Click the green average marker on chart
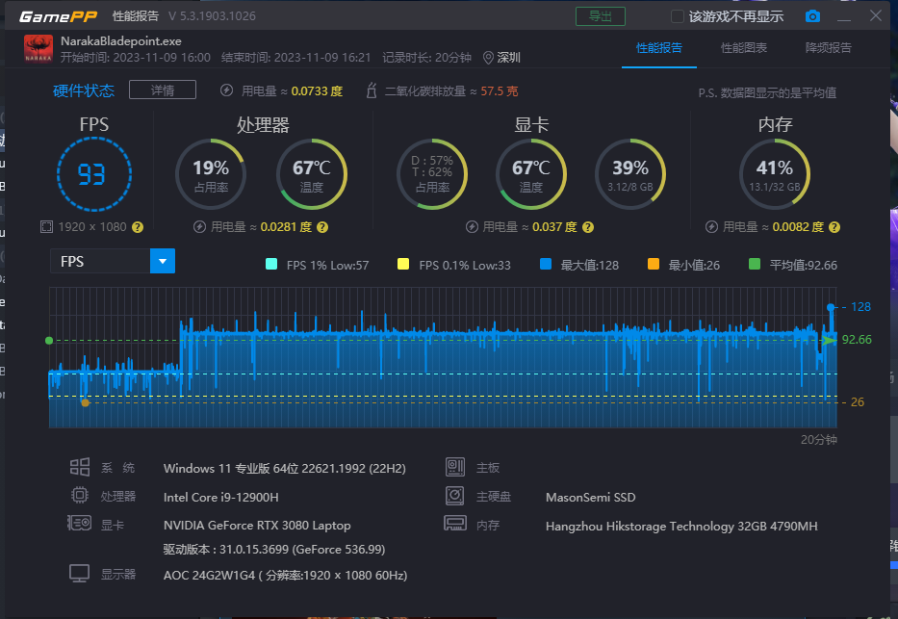Screen dimensions: 898x619 [49, 341]
